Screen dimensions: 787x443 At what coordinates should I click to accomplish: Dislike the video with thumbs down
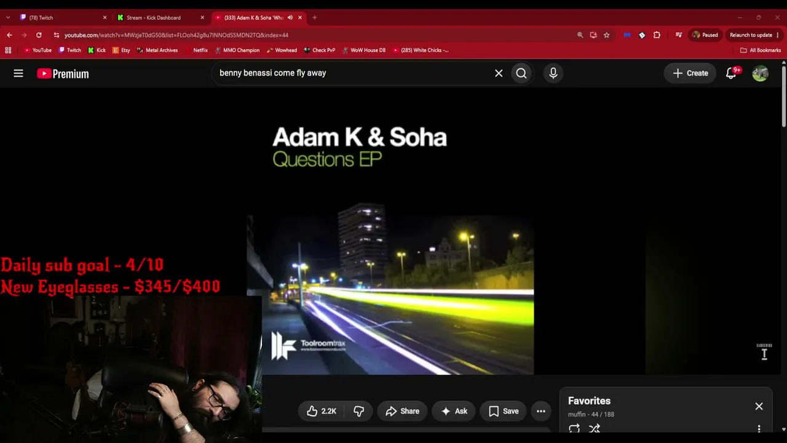pyautogui.click(x=359, y=411)
